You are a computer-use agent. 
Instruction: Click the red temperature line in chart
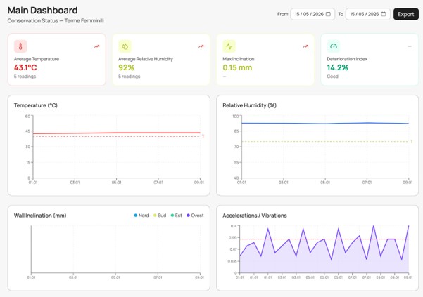coord(117,133)
